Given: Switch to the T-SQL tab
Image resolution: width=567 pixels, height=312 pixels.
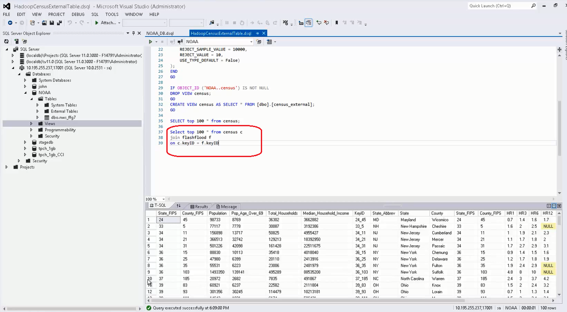Looking at the screenshot, I should coord(158,206).
